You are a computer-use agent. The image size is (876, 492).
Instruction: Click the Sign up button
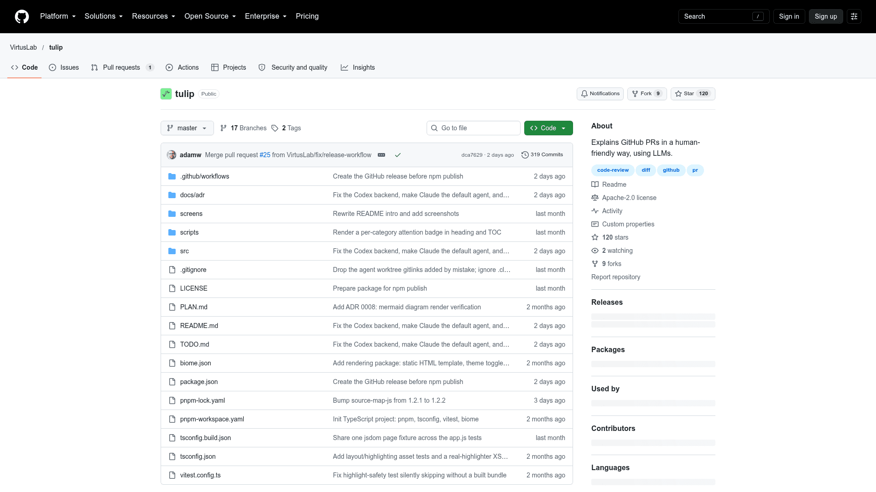tap(826, 16)
